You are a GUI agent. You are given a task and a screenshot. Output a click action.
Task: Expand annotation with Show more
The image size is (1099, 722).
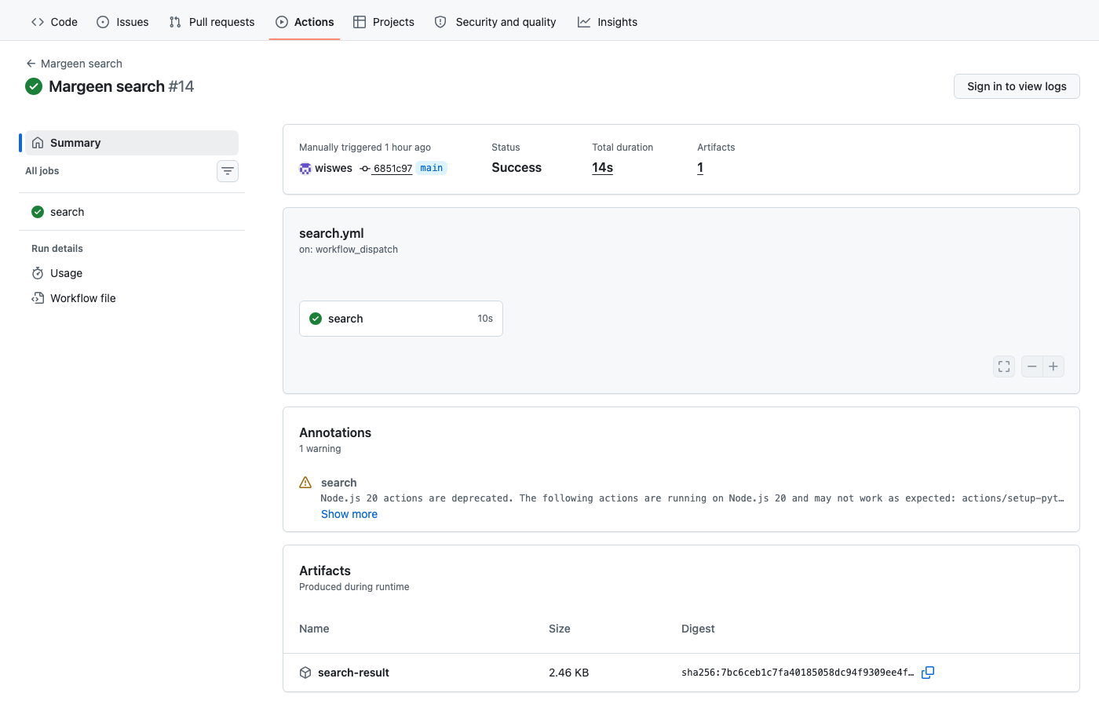(349, 514)
